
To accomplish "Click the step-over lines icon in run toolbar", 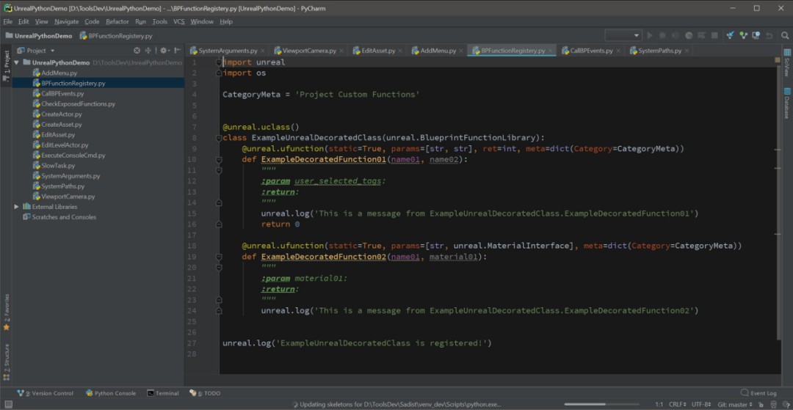I will pyautogui.click(x=701, y=35).
